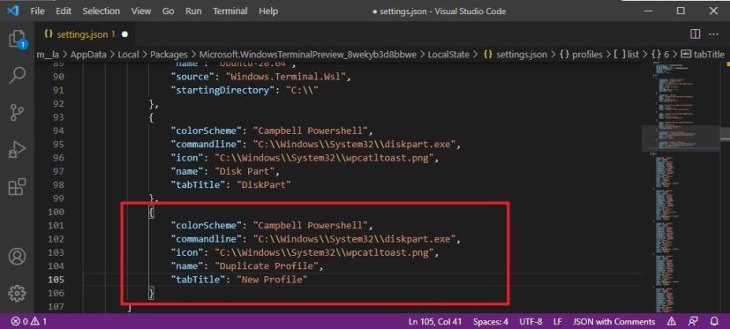Open the notifications bell in status bar
This screenshot has width=730, height=329.
[x=714, y=321]
